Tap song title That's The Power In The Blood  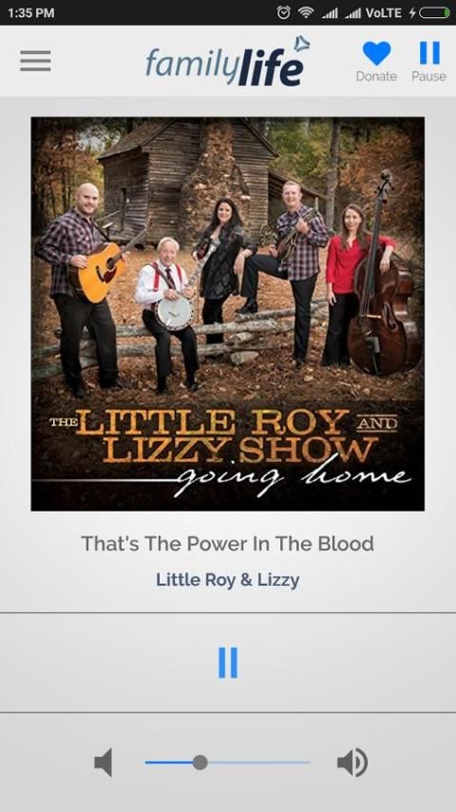click(x=228, y=544)
